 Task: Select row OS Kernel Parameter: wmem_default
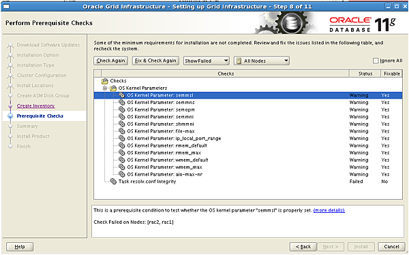(x=248, y=160)
